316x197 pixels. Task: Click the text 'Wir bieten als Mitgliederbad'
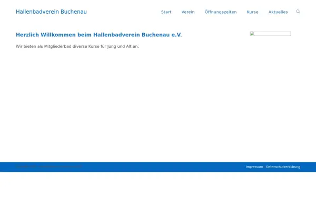(x=44, y=46)
